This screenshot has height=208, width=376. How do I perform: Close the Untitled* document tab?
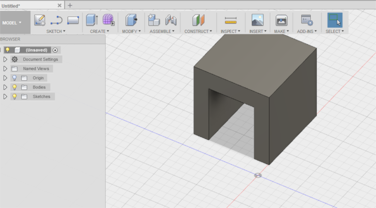click(x=60, y=6)
